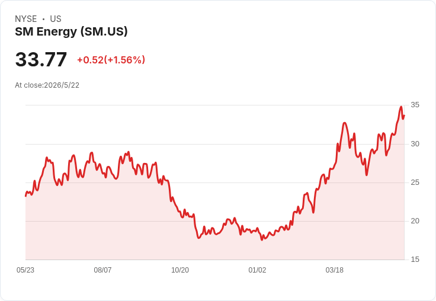436x301 pixels.
Task: Click the 33.77 current price
Action: [x=41, y=59]
